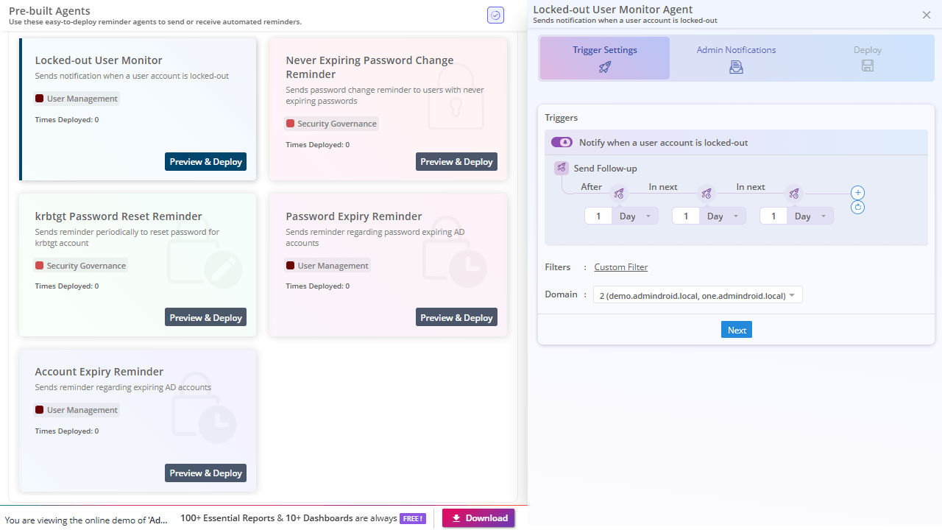Click the number field of the second follow-up

click(x=686, y=216)
